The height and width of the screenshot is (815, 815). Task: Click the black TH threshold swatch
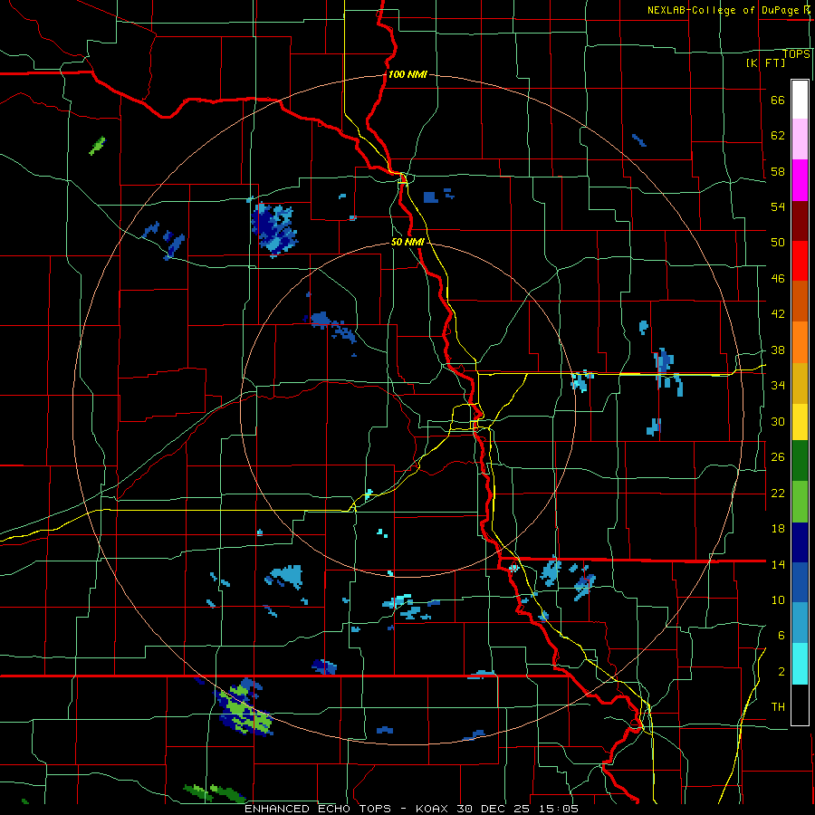click(x=800, y=705)
